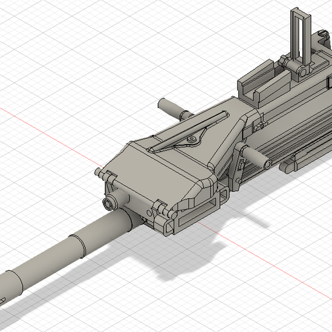The width and height of the screenshot is (332, 332).
Task: Select the round washer on top cover
Action: [192, 140]
